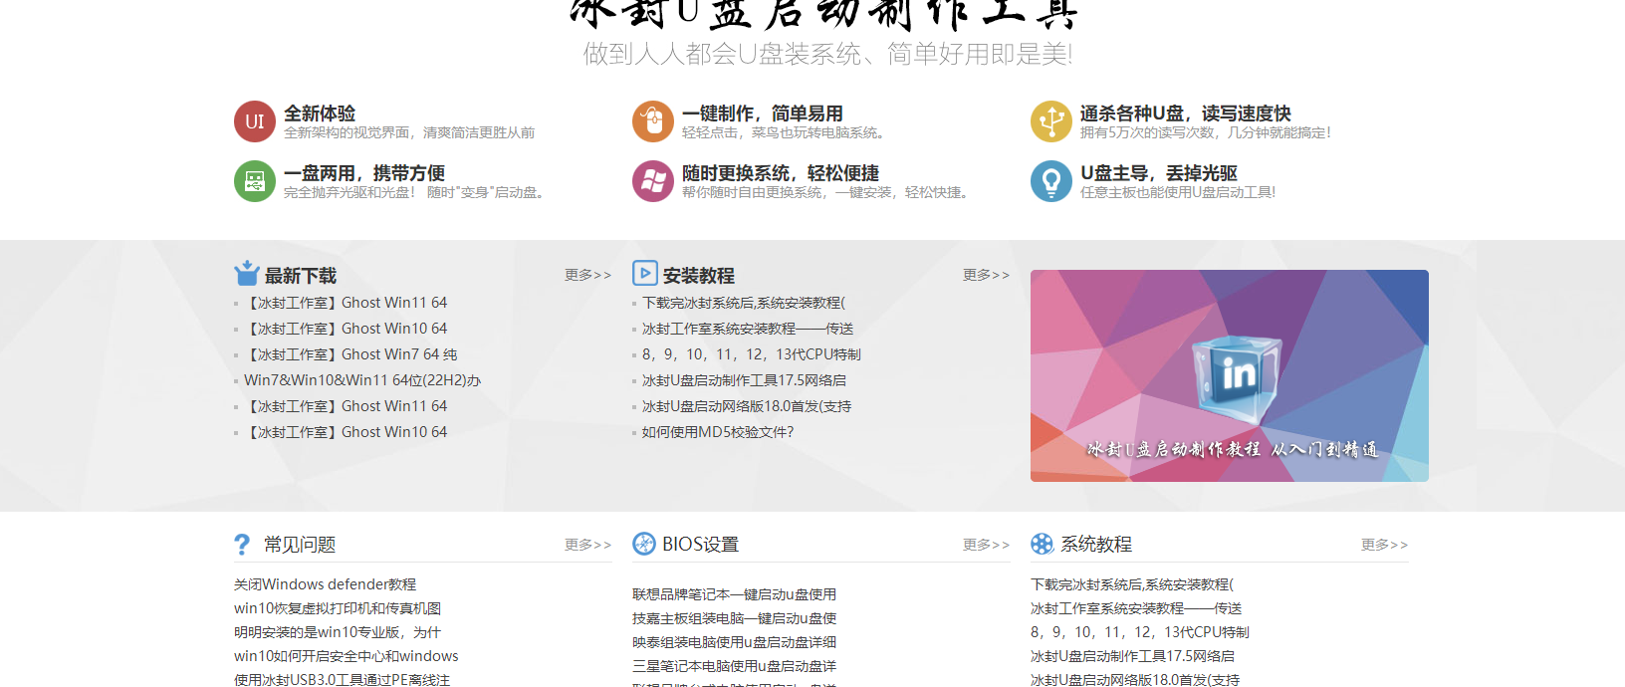The height and width of the screenshot is (687, 1625).
Task: Open the 冰封U盘启动制作教程 banner image
Action: (1230, 375)
